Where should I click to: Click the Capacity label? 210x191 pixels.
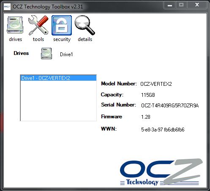click(112, 95)
